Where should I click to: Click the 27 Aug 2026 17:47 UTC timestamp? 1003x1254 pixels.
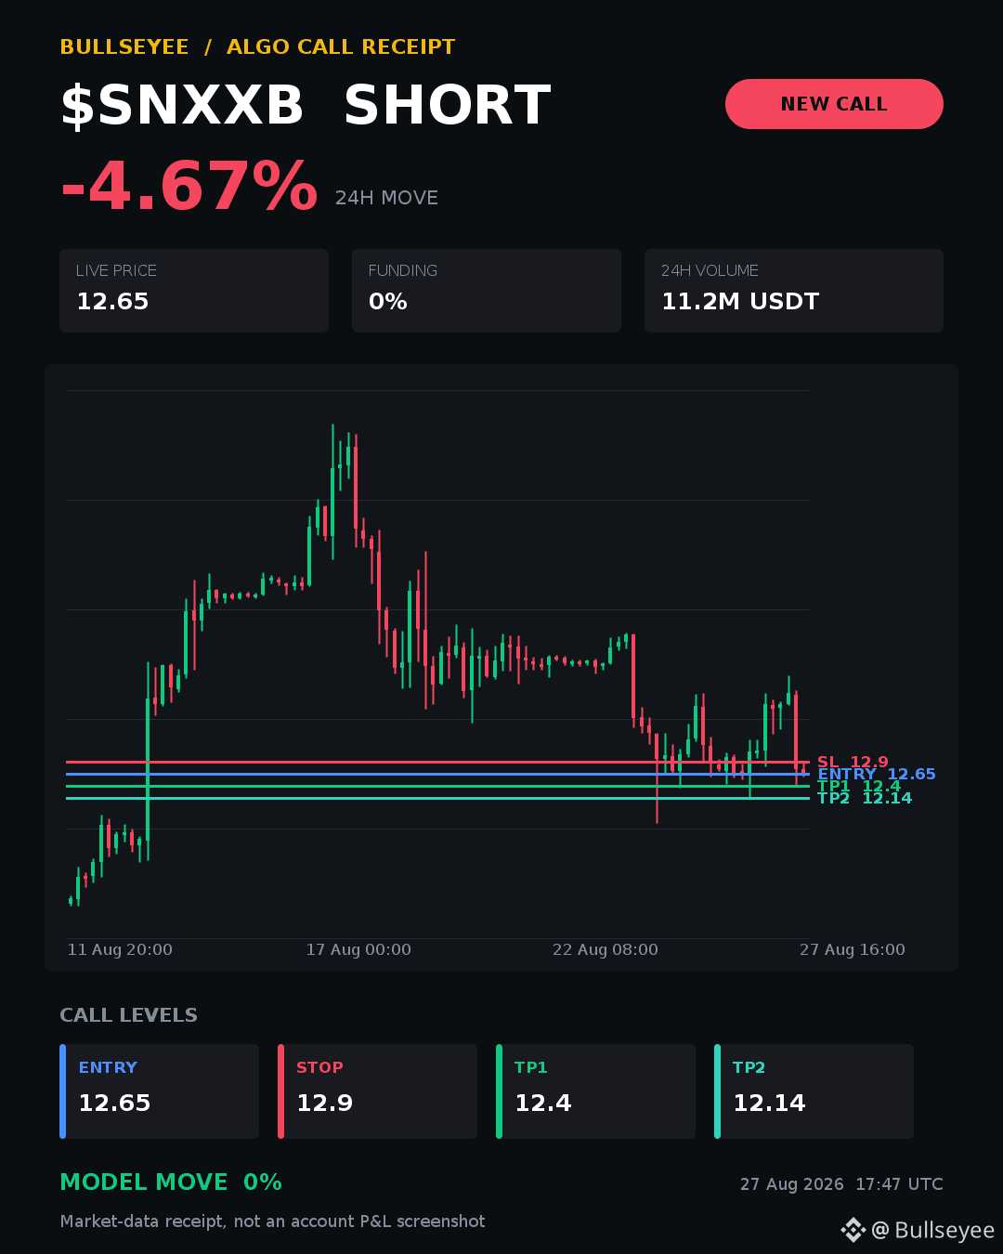[x=841, y=1184]
